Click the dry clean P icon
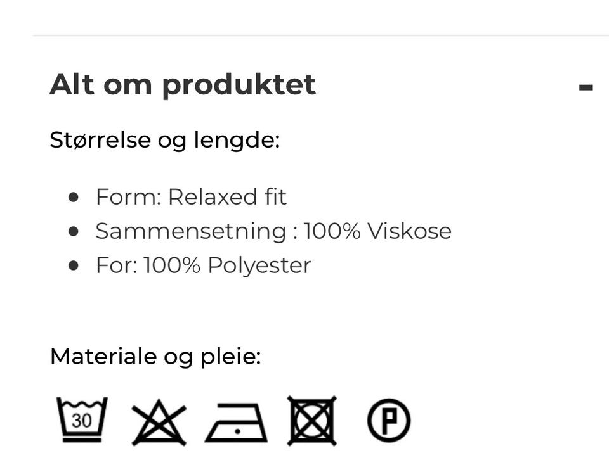 tap(389, 421)
